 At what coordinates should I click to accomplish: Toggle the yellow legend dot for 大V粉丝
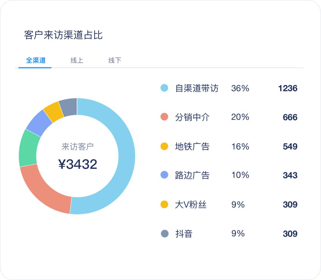[x=164, y=205]
